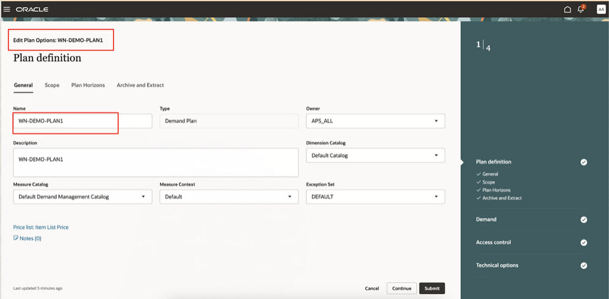Select the Plan definition step in sidebar
The image size is (609, 299).
[493, 162]
